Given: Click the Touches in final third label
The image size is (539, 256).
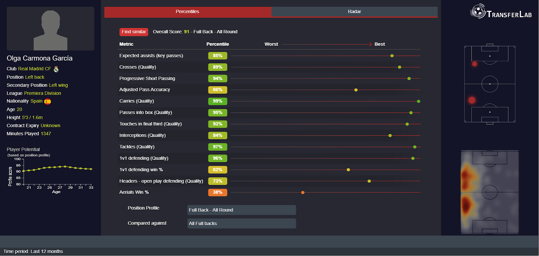Looking at the screenshot, I should 151,124.
